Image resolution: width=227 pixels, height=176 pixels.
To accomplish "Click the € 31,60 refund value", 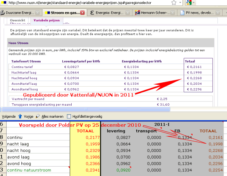I will [x=163, y=105].
